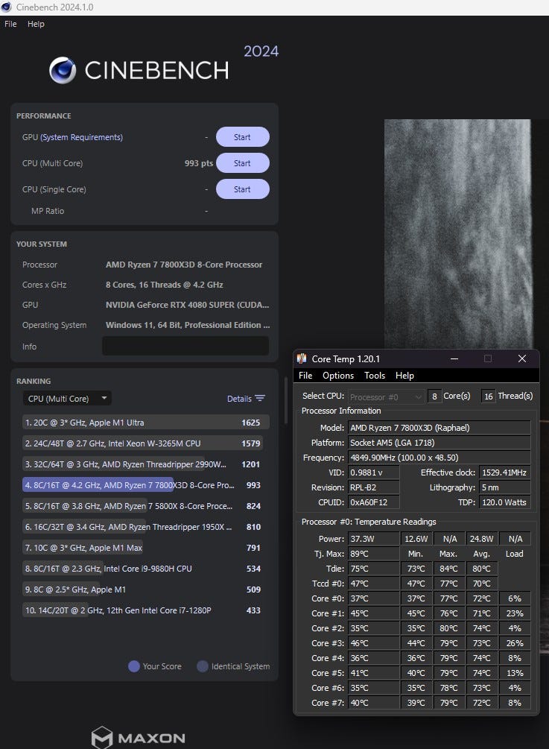Screen dimensions: 549x749
Task: Minimize the Core Temp window
Action: (454, 358)
